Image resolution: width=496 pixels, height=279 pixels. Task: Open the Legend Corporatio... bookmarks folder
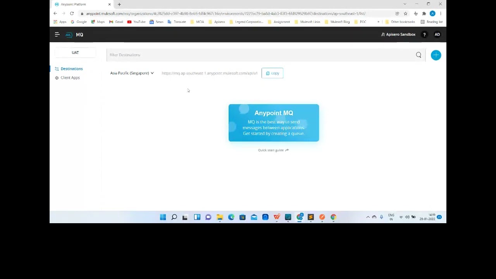coord(246,22)
